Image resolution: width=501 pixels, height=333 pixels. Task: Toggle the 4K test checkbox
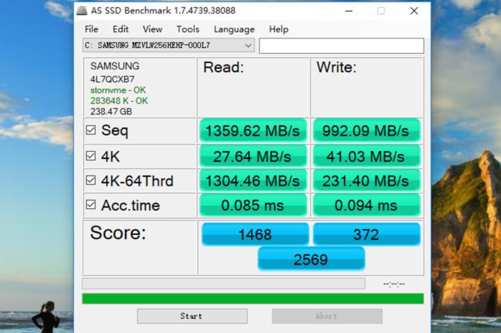click(x=91, y=156)
